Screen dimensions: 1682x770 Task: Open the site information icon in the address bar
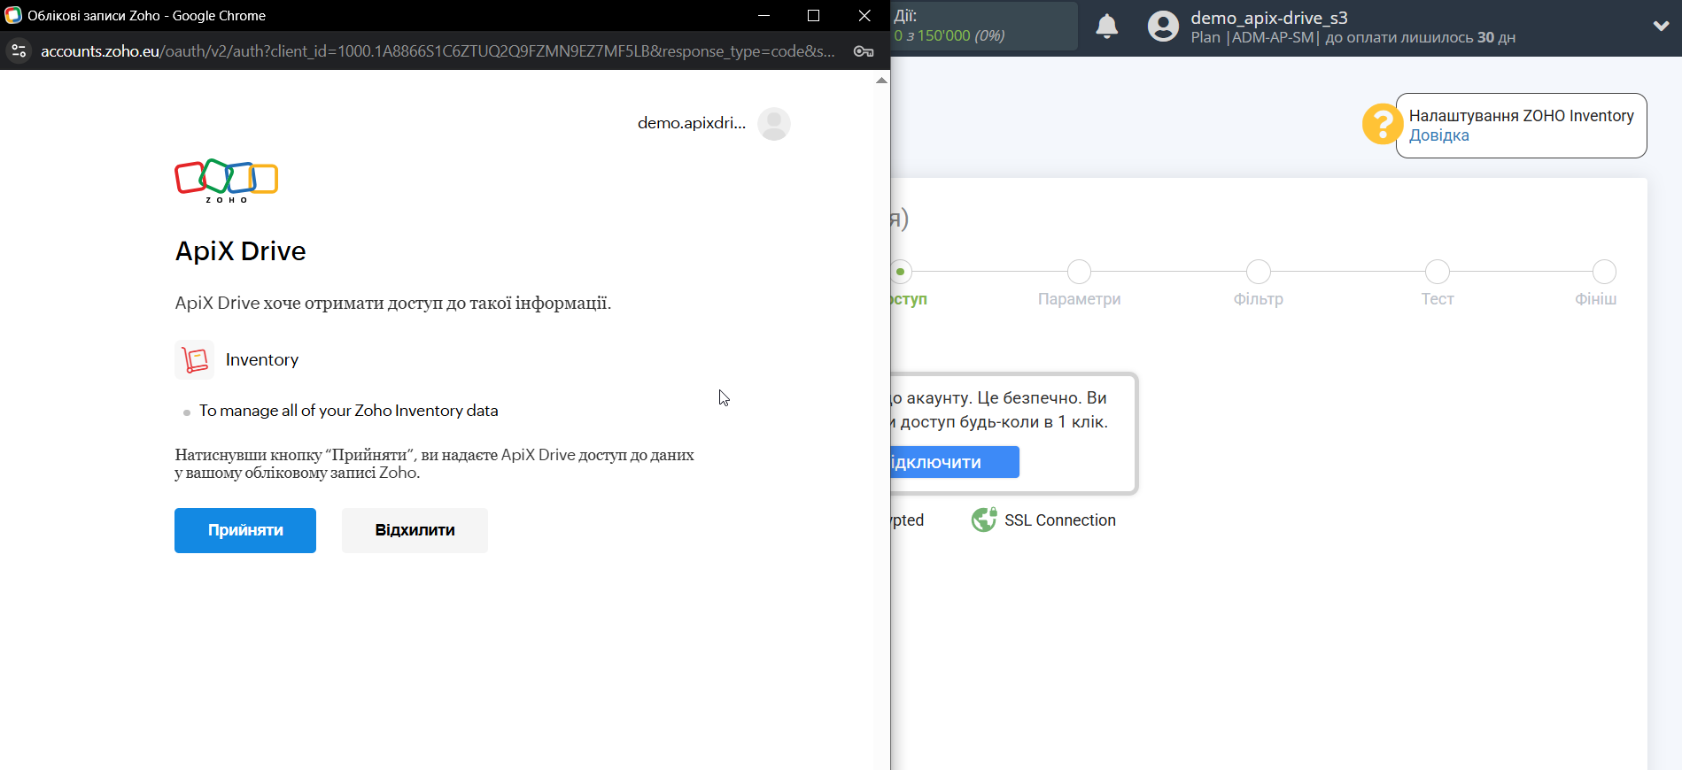[19, 50]
